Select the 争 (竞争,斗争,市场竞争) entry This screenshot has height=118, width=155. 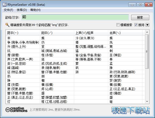(23, 42)
